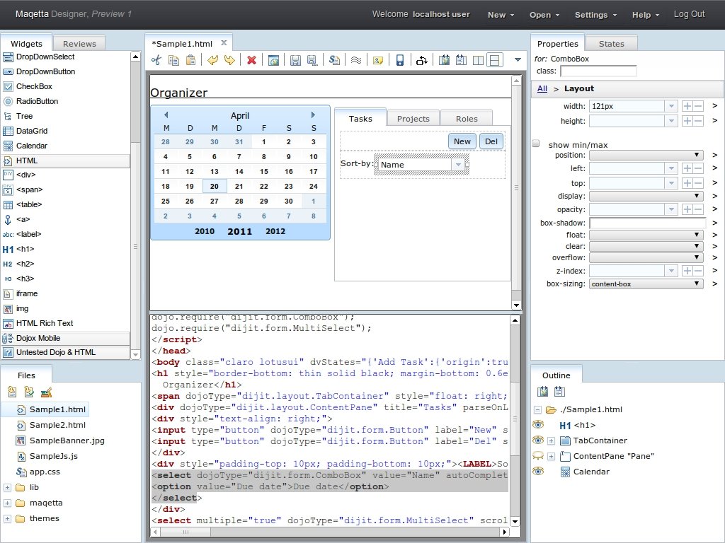
Task: Click the source editor horizontal scrollbar thumb
Action: click(186, 532)
